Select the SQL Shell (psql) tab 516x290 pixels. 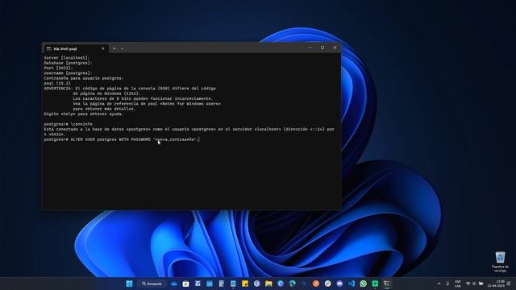(x=75, y=48)
